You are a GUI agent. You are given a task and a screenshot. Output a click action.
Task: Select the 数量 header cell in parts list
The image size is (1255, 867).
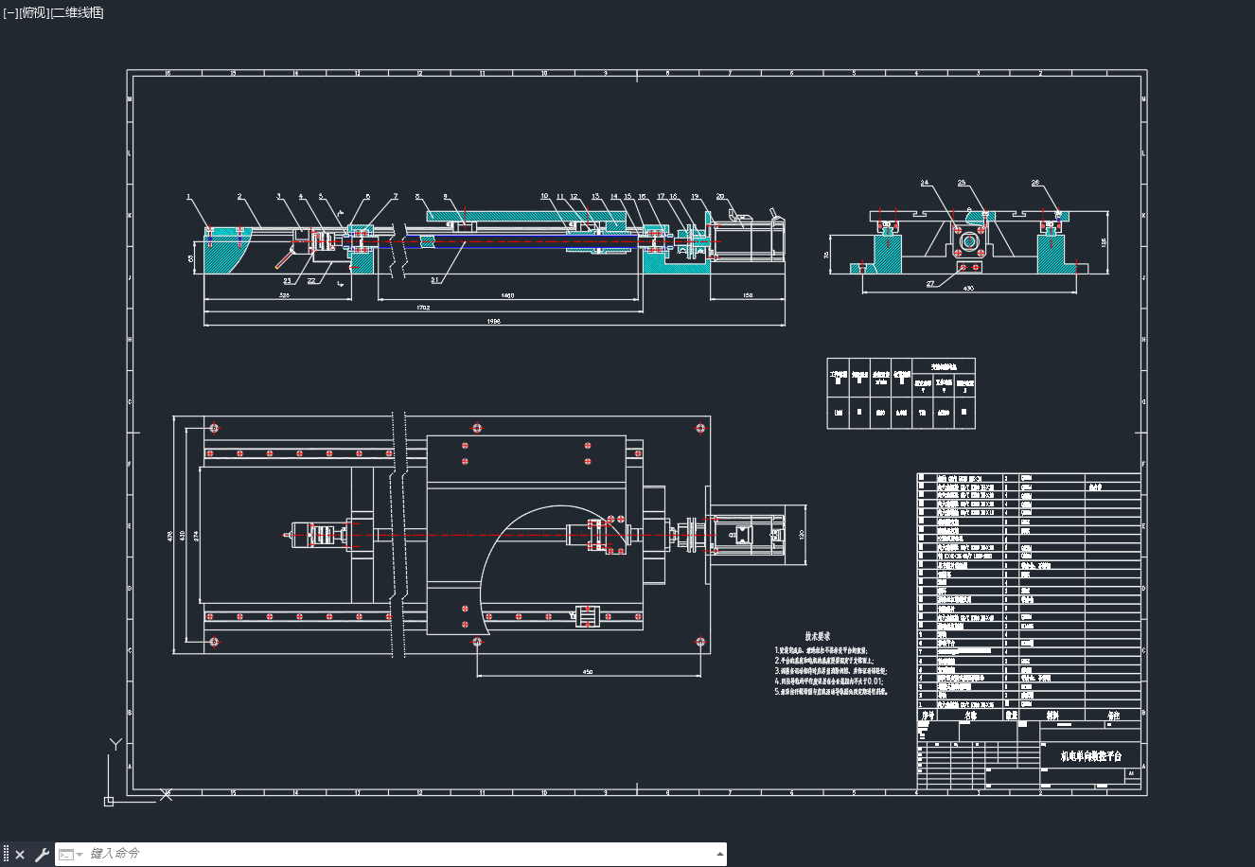pyautogui.click(x=1011, y=716)
